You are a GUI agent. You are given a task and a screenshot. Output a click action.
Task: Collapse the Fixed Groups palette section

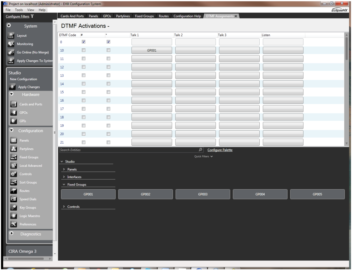tap(64, 185)
